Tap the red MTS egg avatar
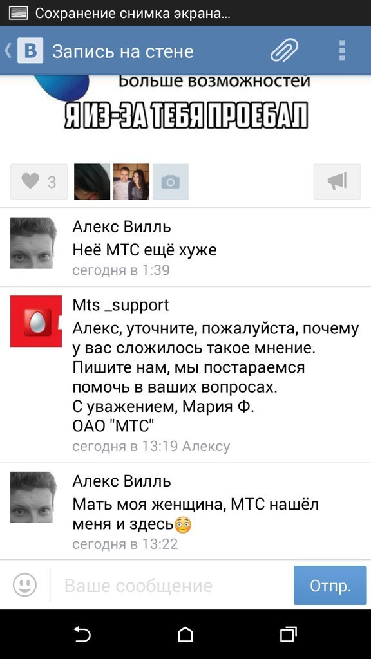Viewport: 371px width, 659px height. [36, 321]
